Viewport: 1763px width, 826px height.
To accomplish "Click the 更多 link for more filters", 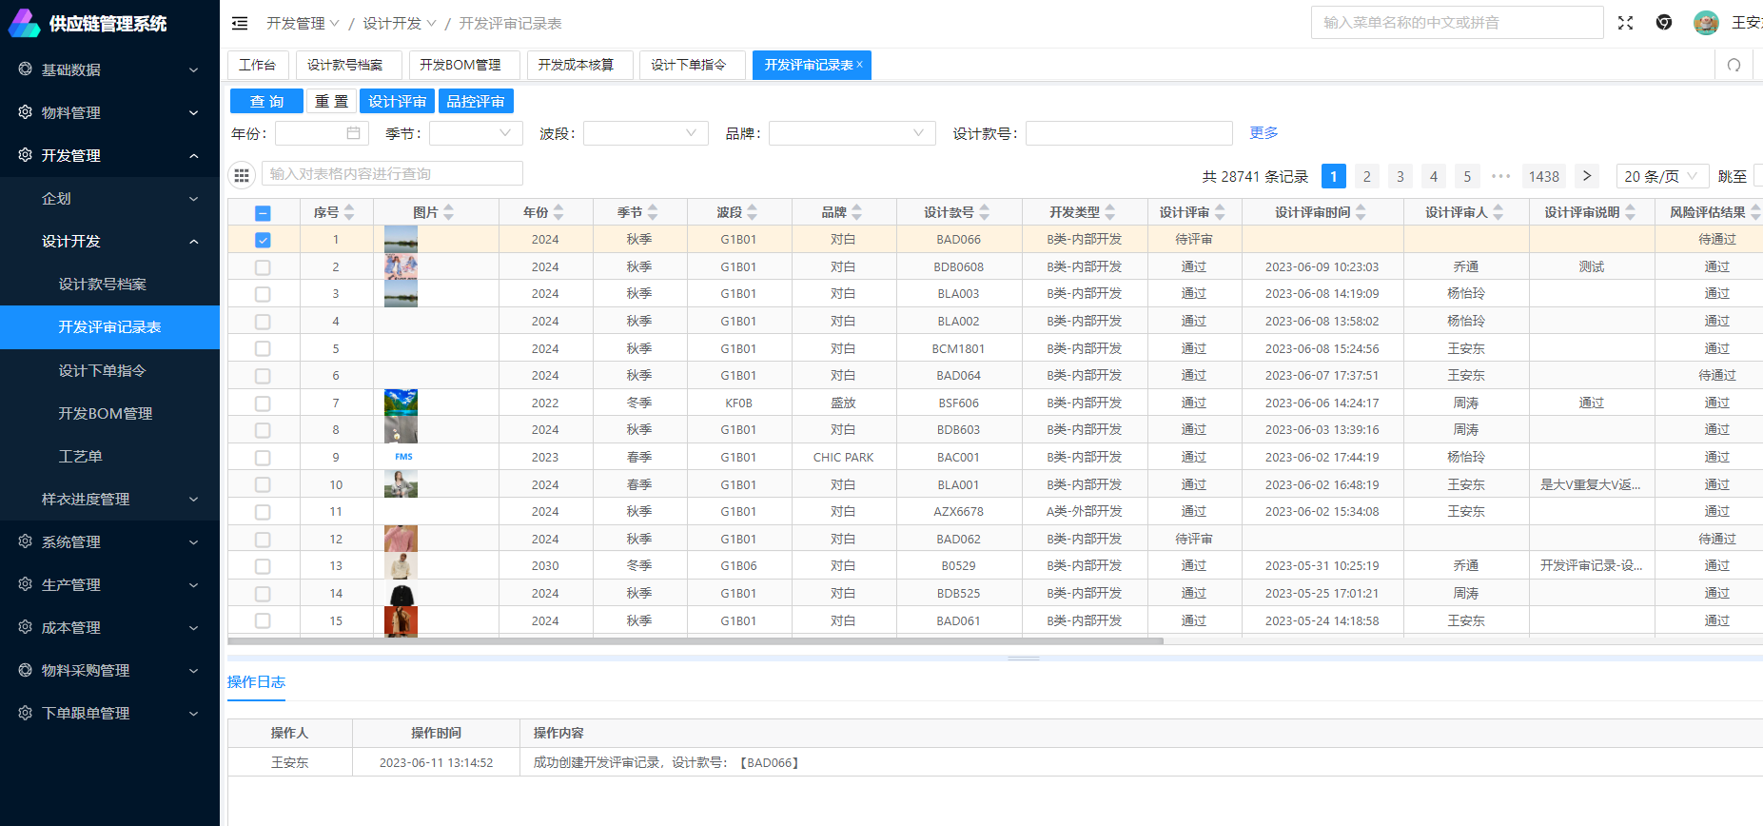I will (1263, 132).
